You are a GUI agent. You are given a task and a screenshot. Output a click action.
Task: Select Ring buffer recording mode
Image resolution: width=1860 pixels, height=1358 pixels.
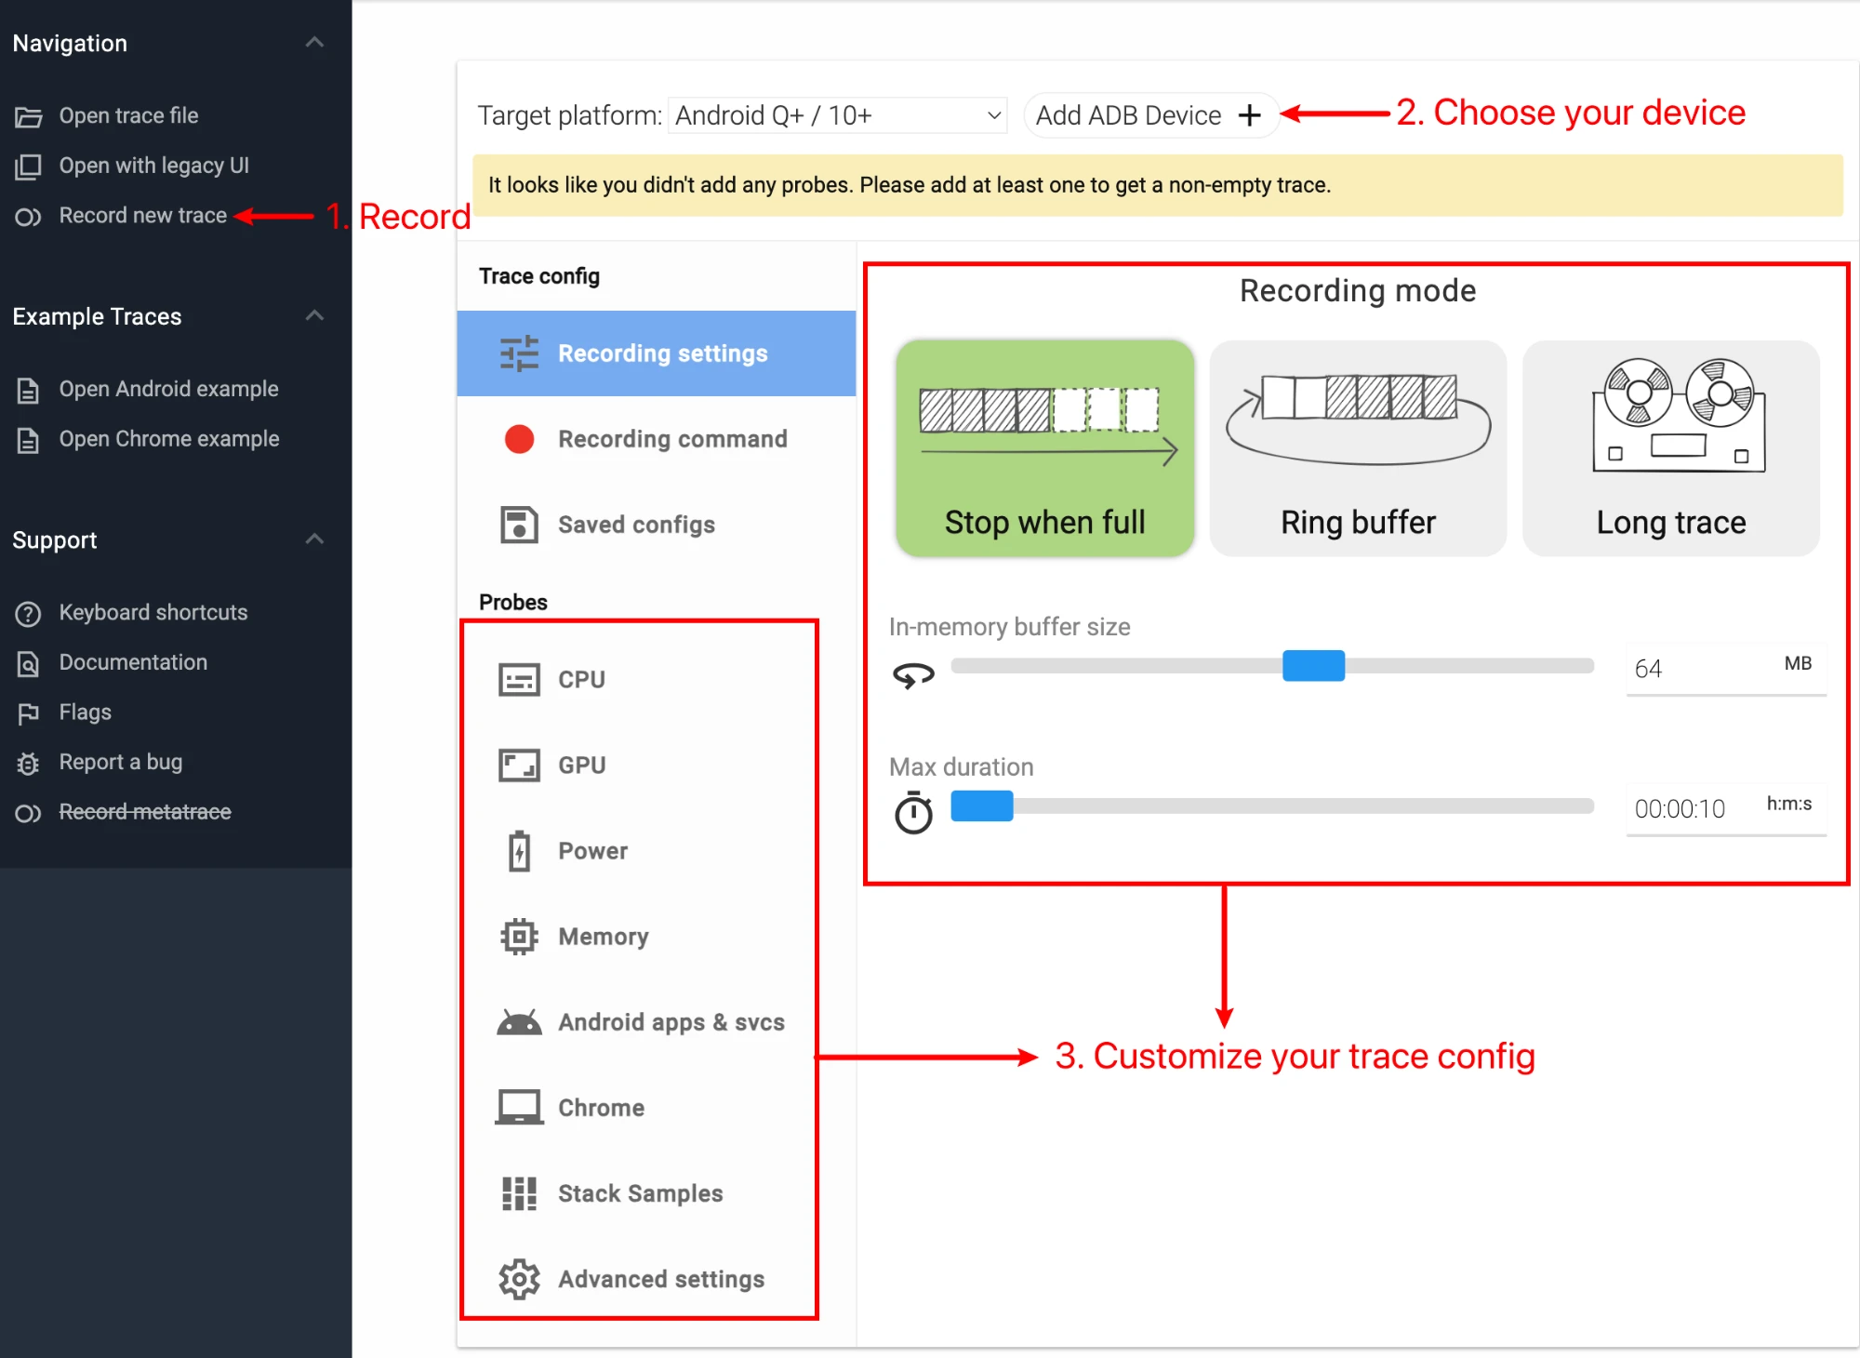tap(1358, 448)
